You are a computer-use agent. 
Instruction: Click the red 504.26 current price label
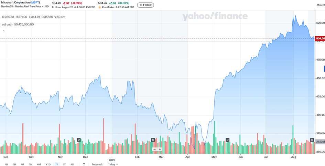320,38
